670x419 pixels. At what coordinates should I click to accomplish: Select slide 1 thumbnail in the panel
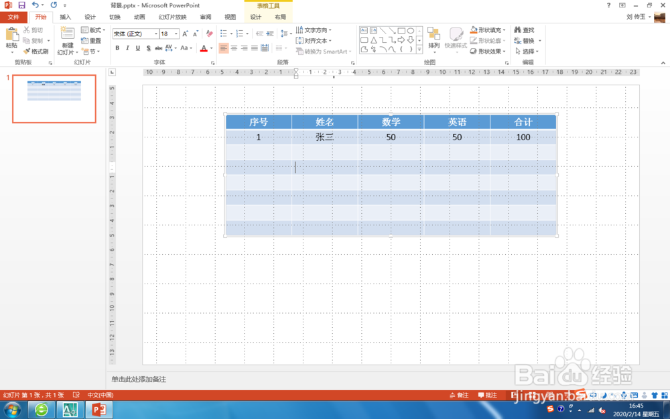(54, 99)
